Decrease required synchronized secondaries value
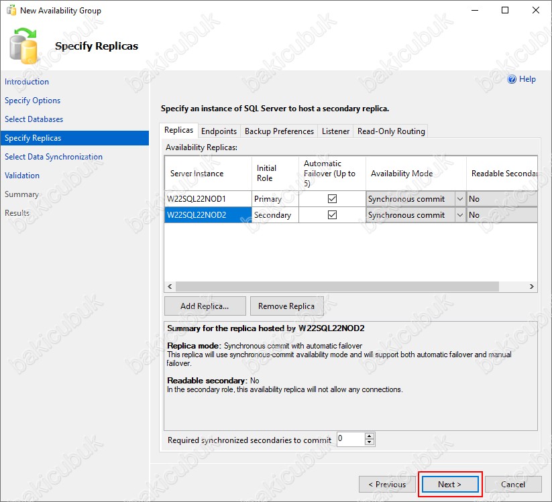This screenshot has width=552, height=502. click(x=370, y=442)
